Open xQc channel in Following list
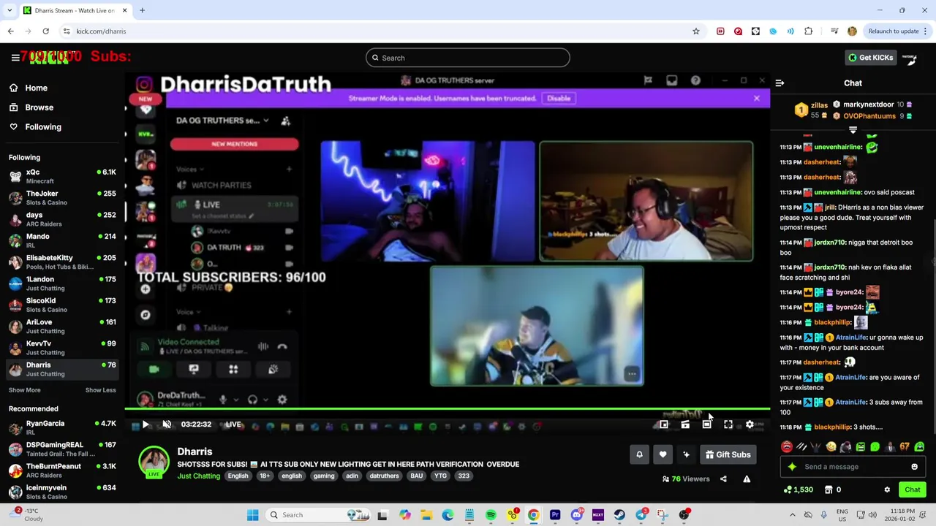 [62, 176]
